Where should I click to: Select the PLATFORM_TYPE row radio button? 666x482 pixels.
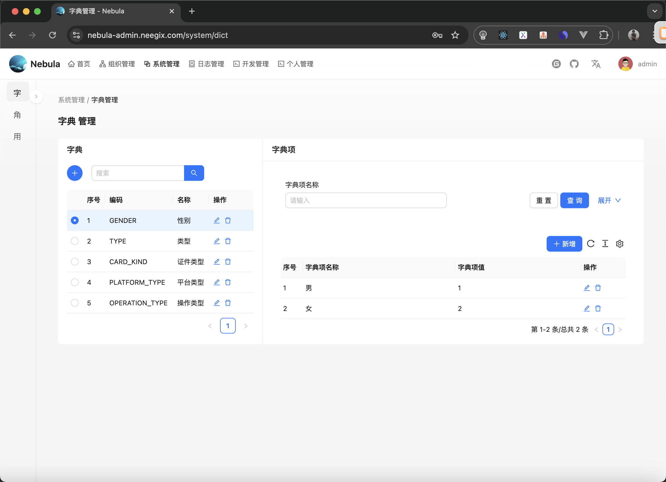[x=74, y=282]
